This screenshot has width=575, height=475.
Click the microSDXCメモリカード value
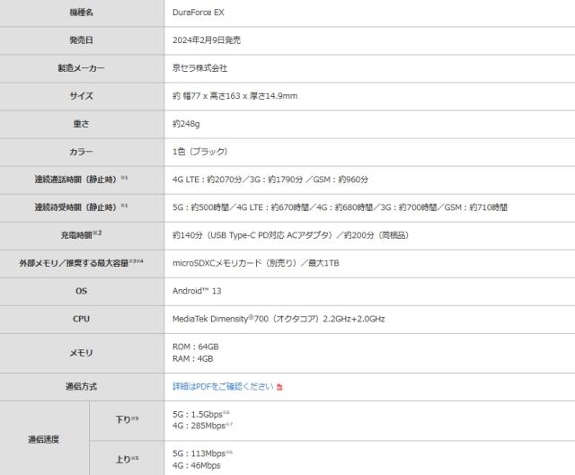pos(255,263)
